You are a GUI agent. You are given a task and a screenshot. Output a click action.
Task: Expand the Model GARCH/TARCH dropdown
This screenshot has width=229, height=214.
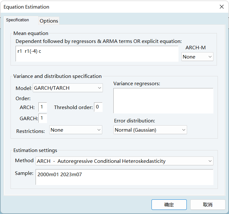point(68,88)
